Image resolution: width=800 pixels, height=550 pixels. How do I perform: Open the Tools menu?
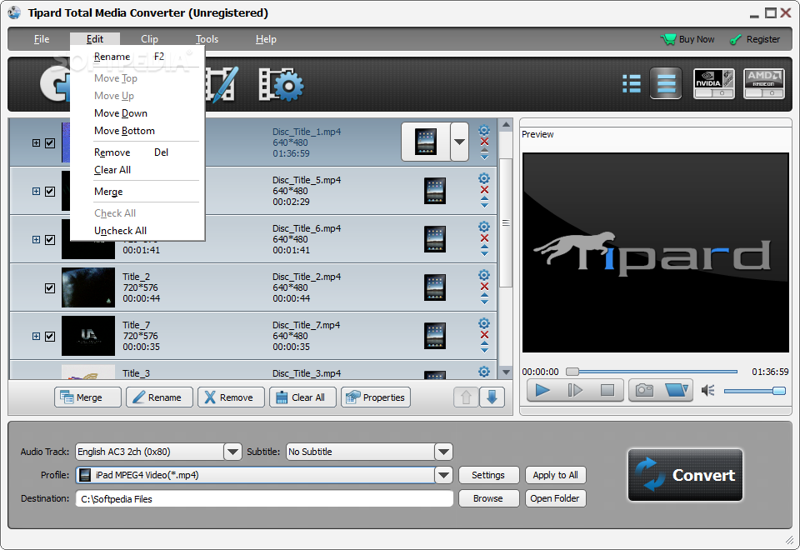point(207,39)
